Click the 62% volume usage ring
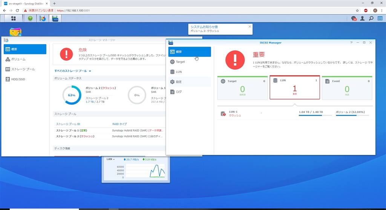Screen dimensions: 386x210 (x=72, y=95)
